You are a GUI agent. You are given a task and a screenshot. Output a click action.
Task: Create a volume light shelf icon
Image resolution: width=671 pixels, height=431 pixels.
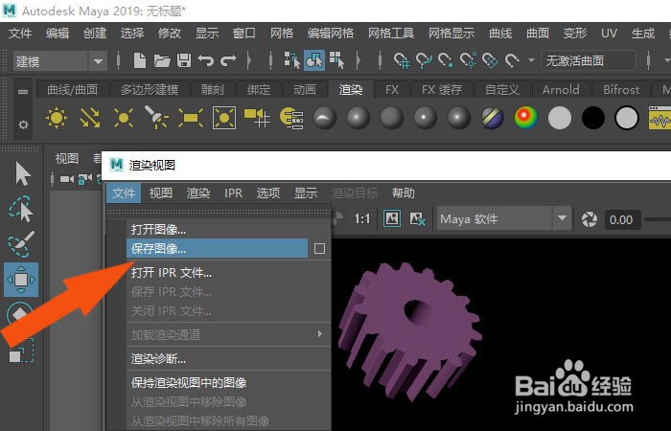coord(223,118)
